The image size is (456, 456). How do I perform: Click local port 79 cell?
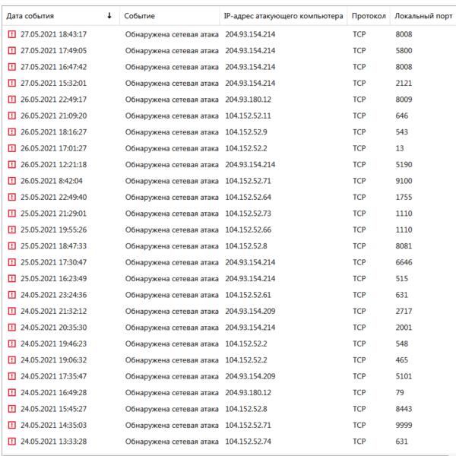(400, 393)
